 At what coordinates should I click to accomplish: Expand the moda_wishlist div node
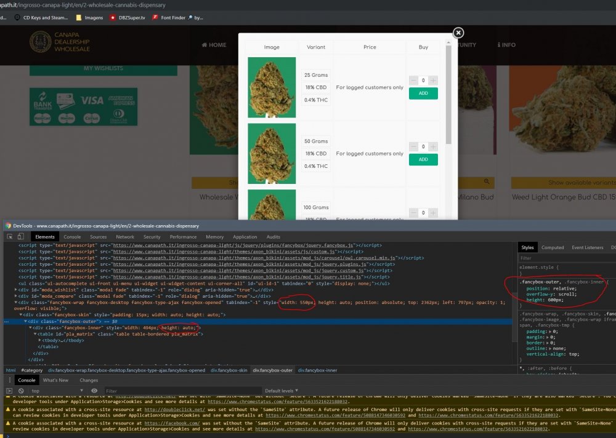(x=16, y=290)
